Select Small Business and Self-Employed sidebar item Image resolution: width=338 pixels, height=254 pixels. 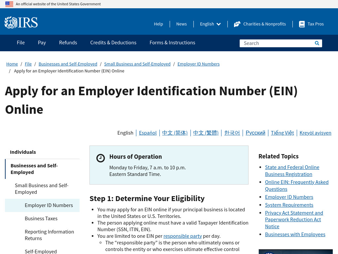pyautogui.click(x=42, y=189)
